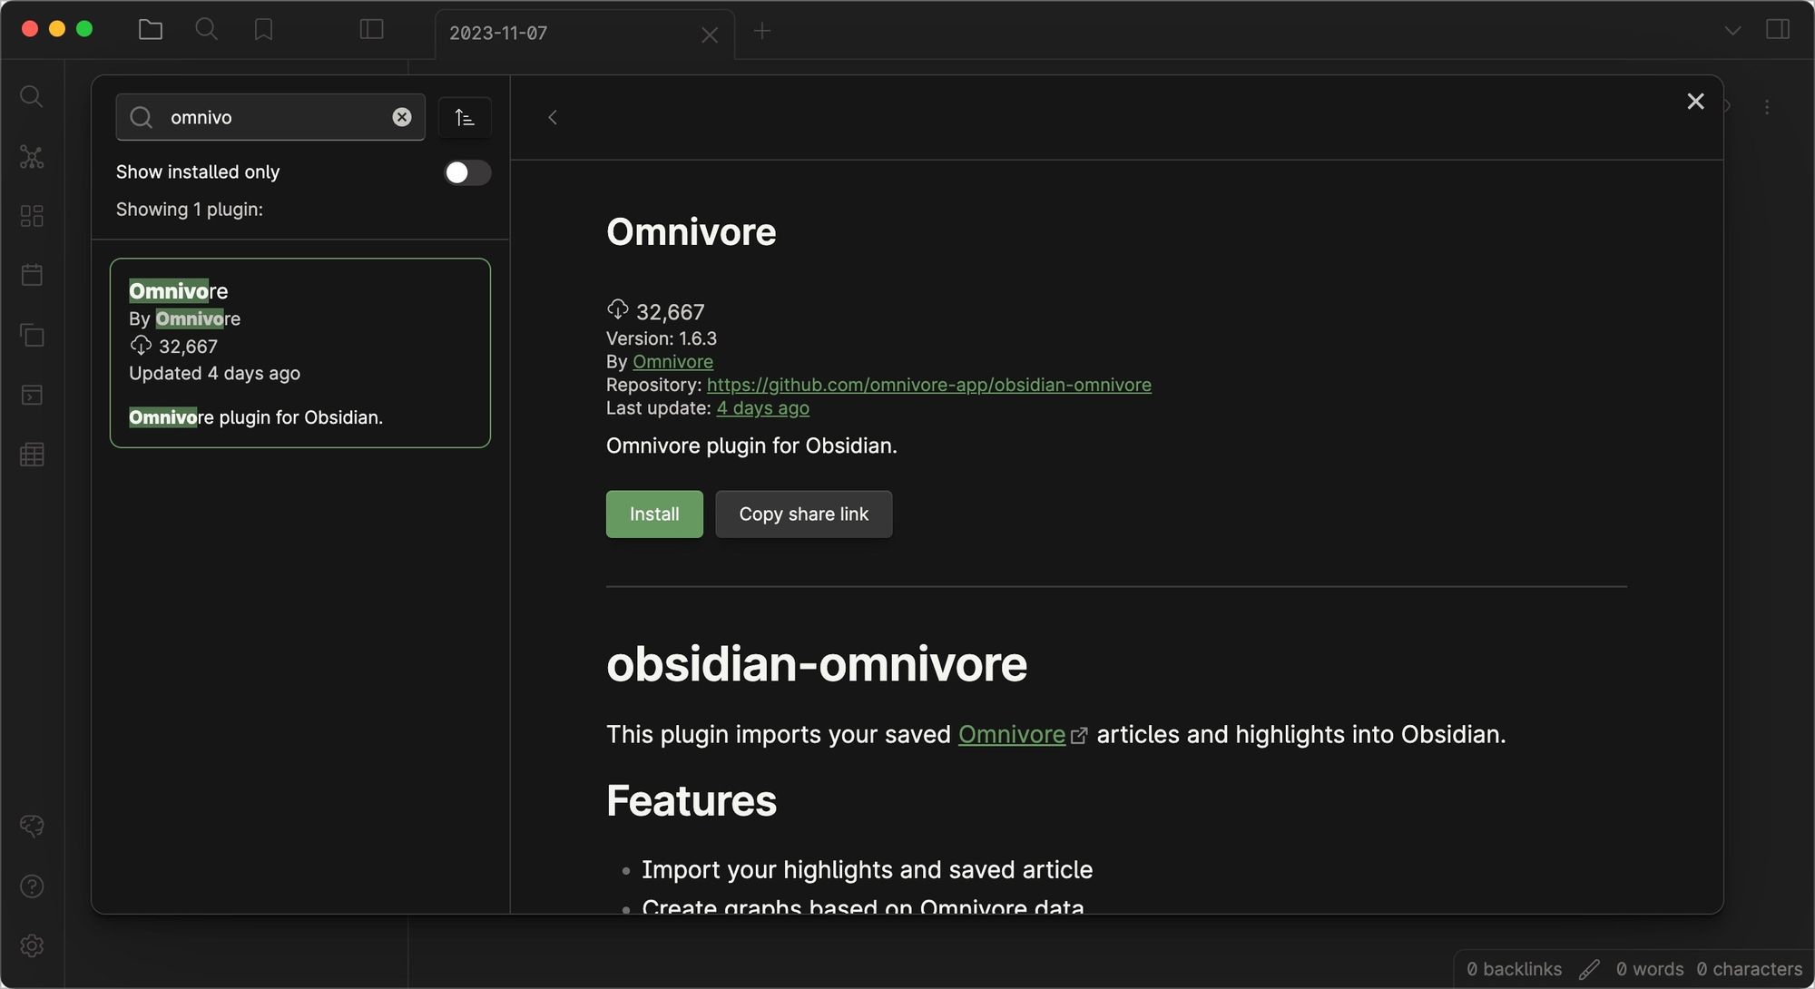The image size is (1815, 989).
Task: Collapse the left sidebar using its toggle icon
Action: pyautogui.click(x=370, y=28)
